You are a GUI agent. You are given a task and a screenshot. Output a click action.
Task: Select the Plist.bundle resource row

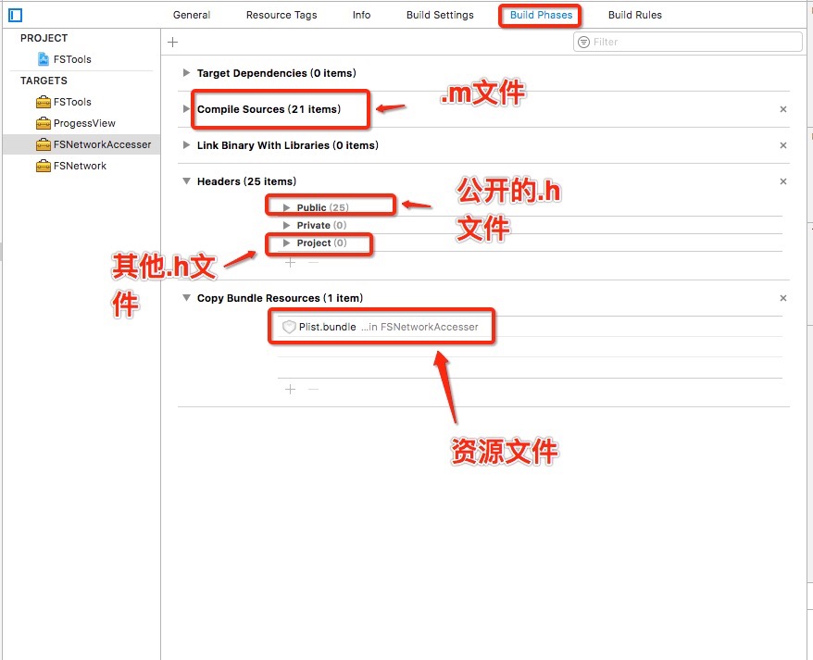[x=381, y=327]
